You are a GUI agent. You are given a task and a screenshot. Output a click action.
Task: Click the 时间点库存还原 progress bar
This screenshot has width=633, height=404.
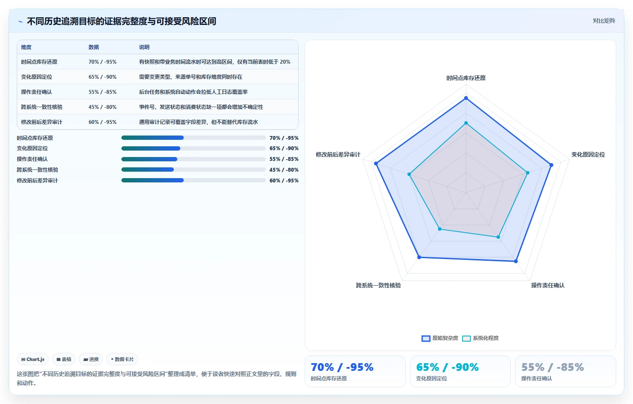coord(193,138)
